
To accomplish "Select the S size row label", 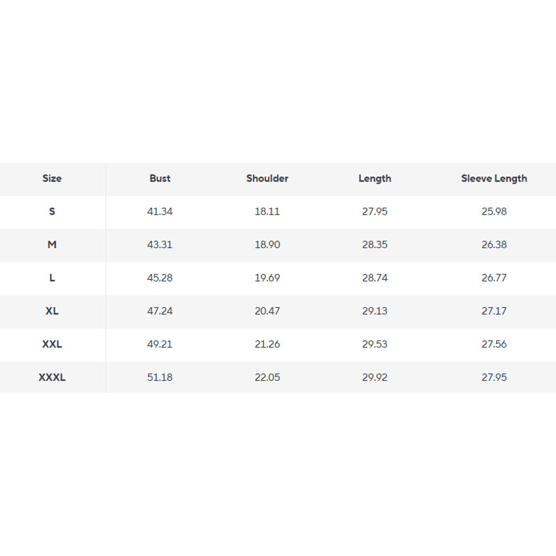I will [52, 211].
